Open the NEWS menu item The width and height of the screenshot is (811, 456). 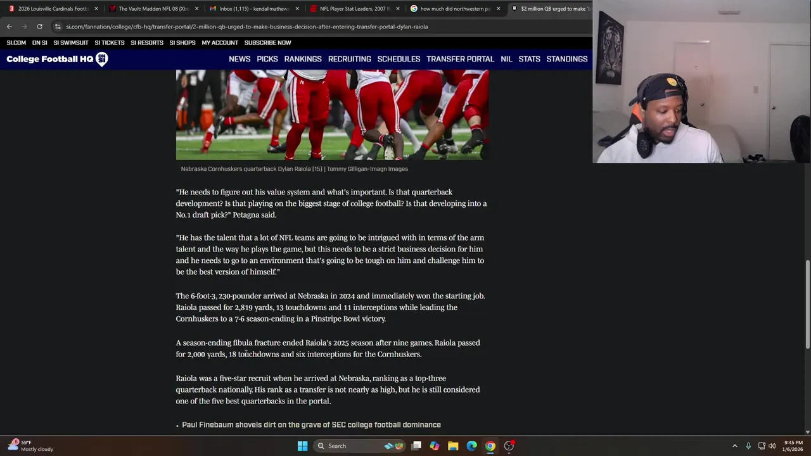click(239, 59)
